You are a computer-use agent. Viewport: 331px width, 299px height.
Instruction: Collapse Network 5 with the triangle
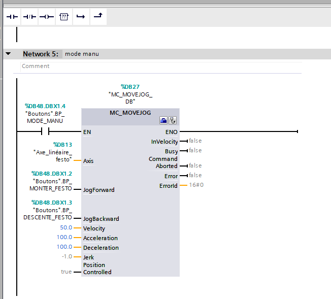[8, 54]
